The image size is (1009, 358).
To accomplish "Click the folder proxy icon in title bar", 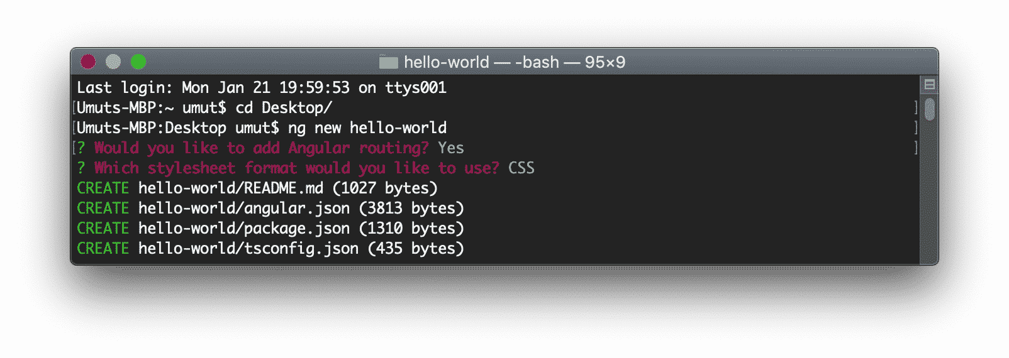I will click(x=389, y=62).
